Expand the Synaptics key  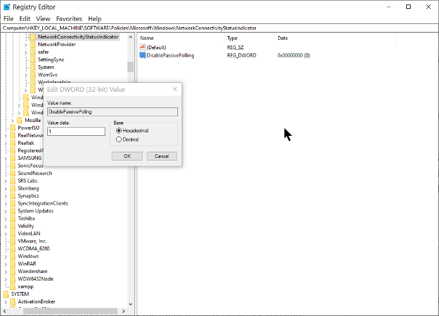(x=6, y=196)
